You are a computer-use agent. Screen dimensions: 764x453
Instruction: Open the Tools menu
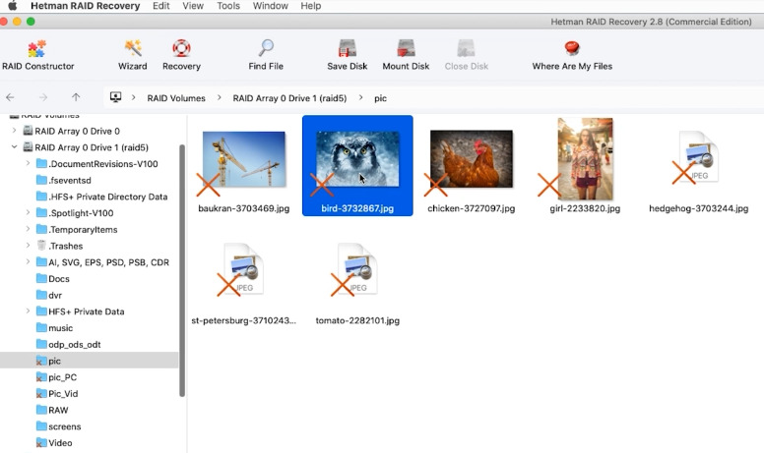point(228,6)
